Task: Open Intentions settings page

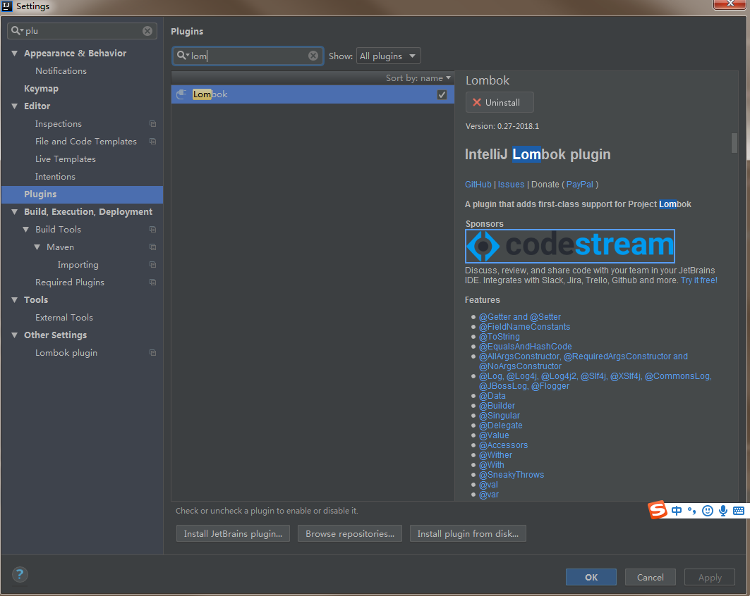Action: coord(55,177)
